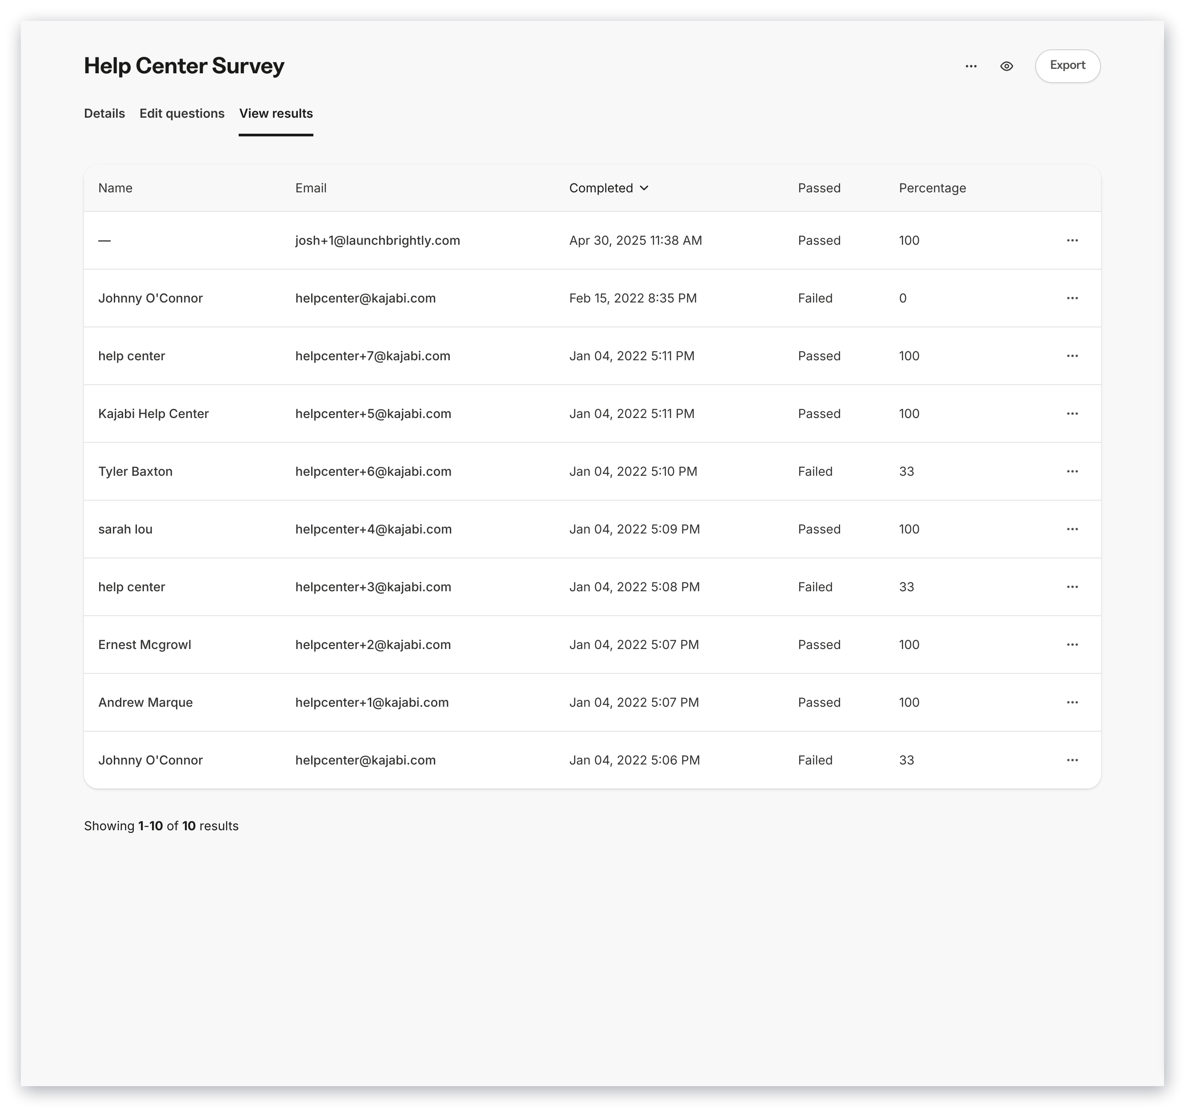
Task: Open the survey more options ellipsis menu
Action: coord(970,66)
